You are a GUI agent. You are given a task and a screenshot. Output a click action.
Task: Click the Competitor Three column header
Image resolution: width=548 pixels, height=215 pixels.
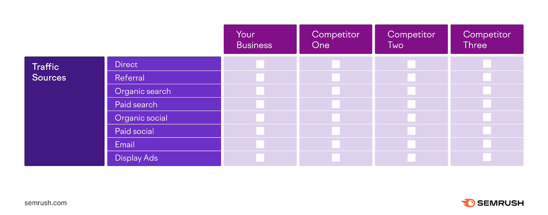[x=487, y=39]
